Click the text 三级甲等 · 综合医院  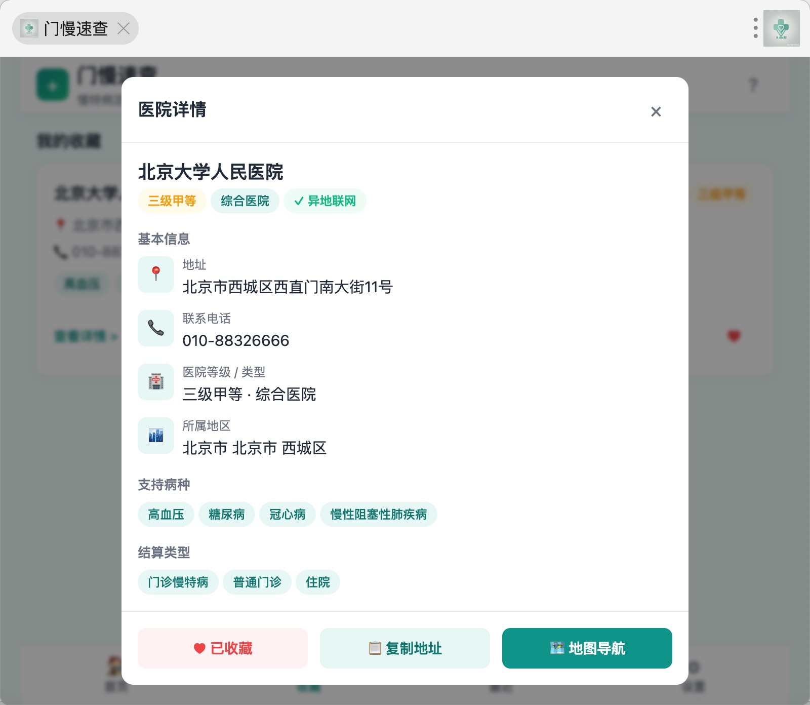(249, 395)
